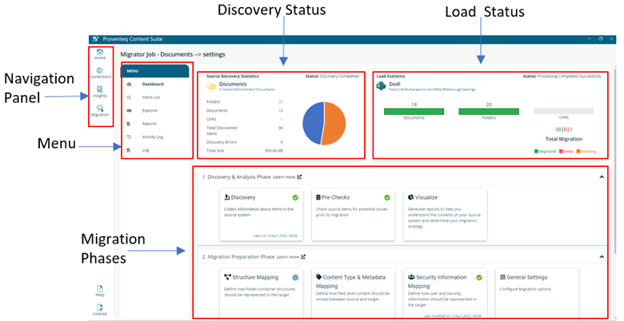This screenshot has width=624, height=321.
Task: Click the Security Information users icon
Action: (x=411, y=277)
